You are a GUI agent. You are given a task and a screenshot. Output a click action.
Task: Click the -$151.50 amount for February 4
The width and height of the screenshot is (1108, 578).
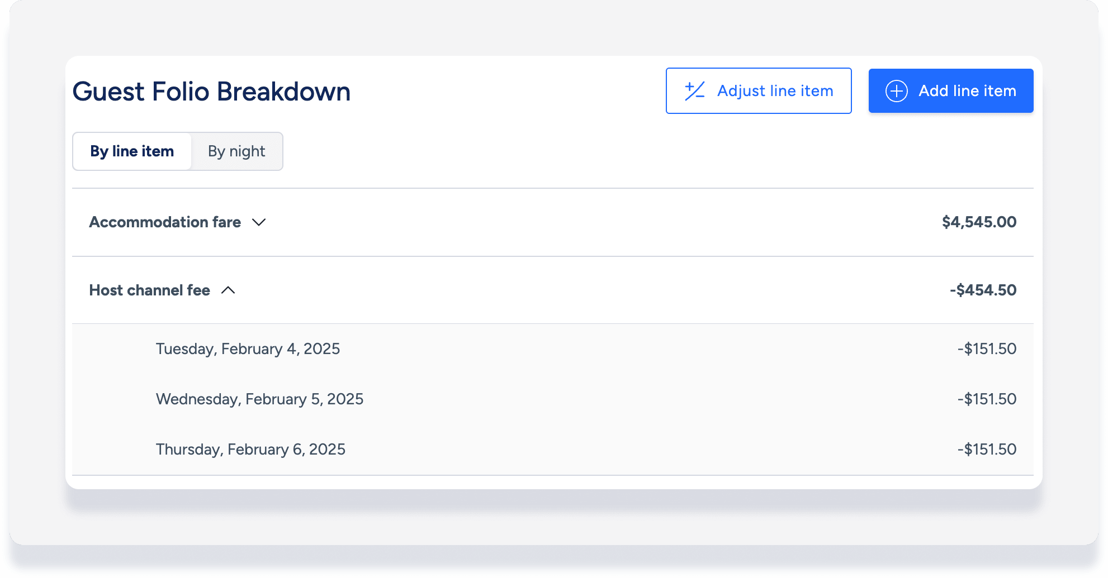(987, 349)
